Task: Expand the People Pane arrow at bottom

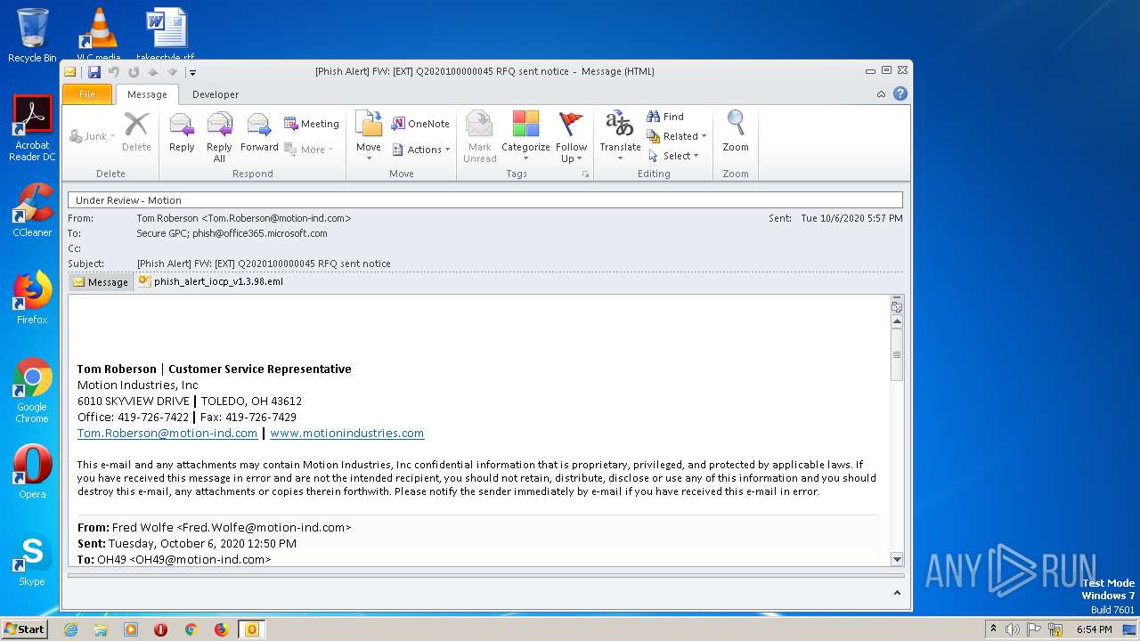Action: point(897,593)
